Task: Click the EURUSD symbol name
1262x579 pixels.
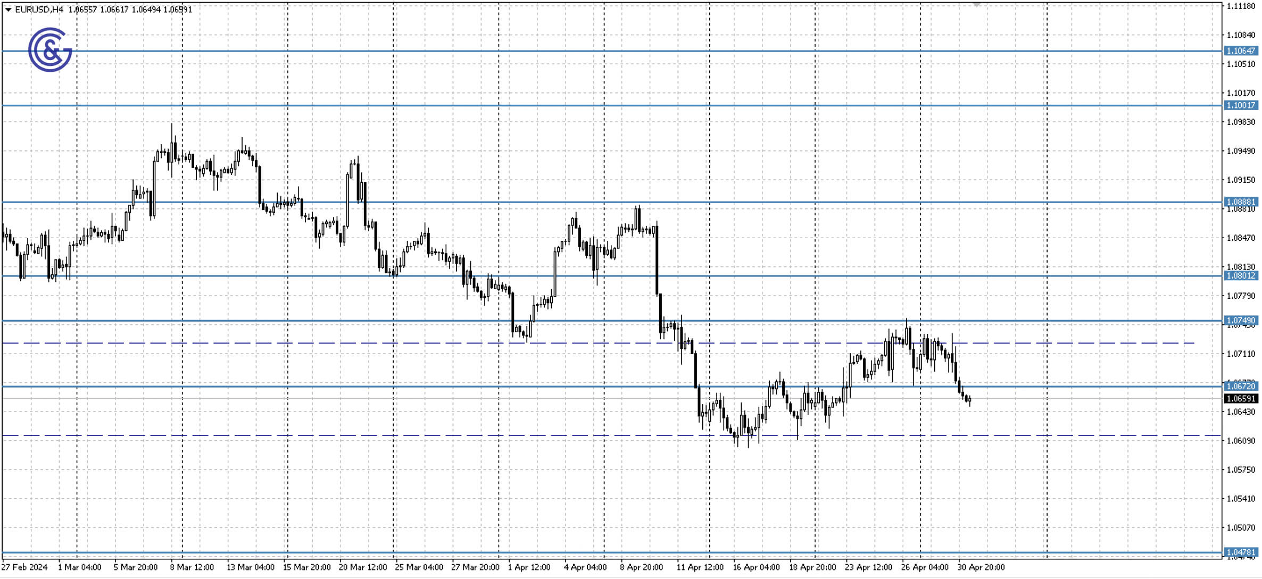Action: [32, 9]
